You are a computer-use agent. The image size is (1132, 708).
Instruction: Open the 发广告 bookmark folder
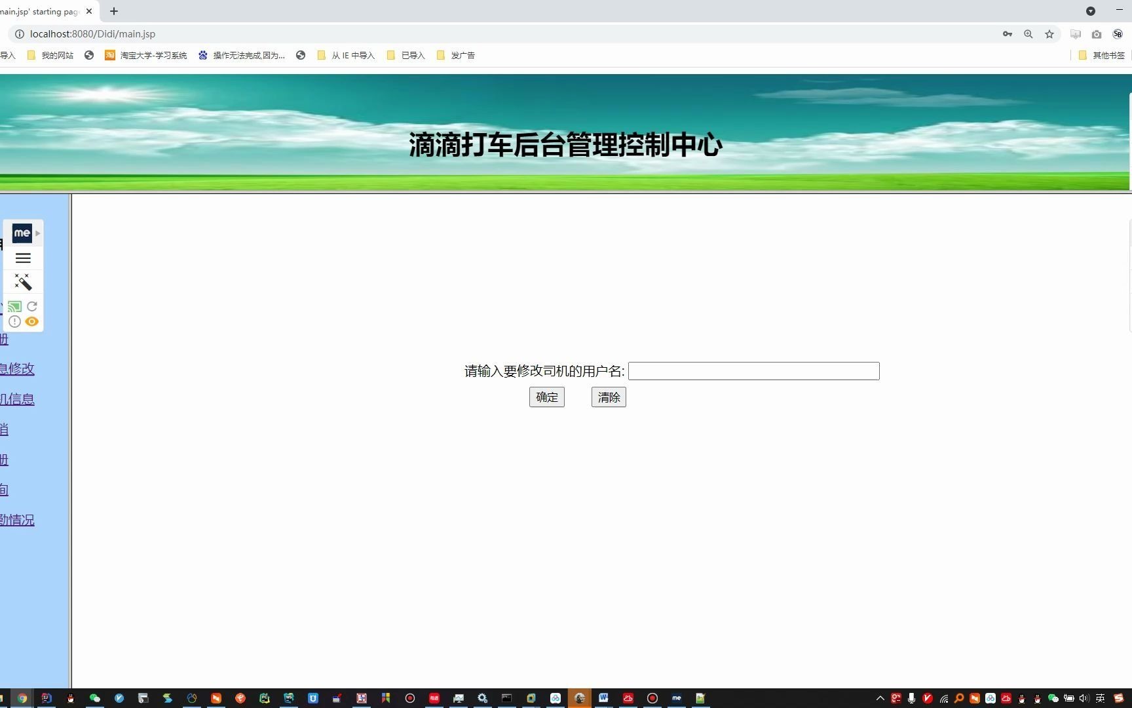point(456,56)
